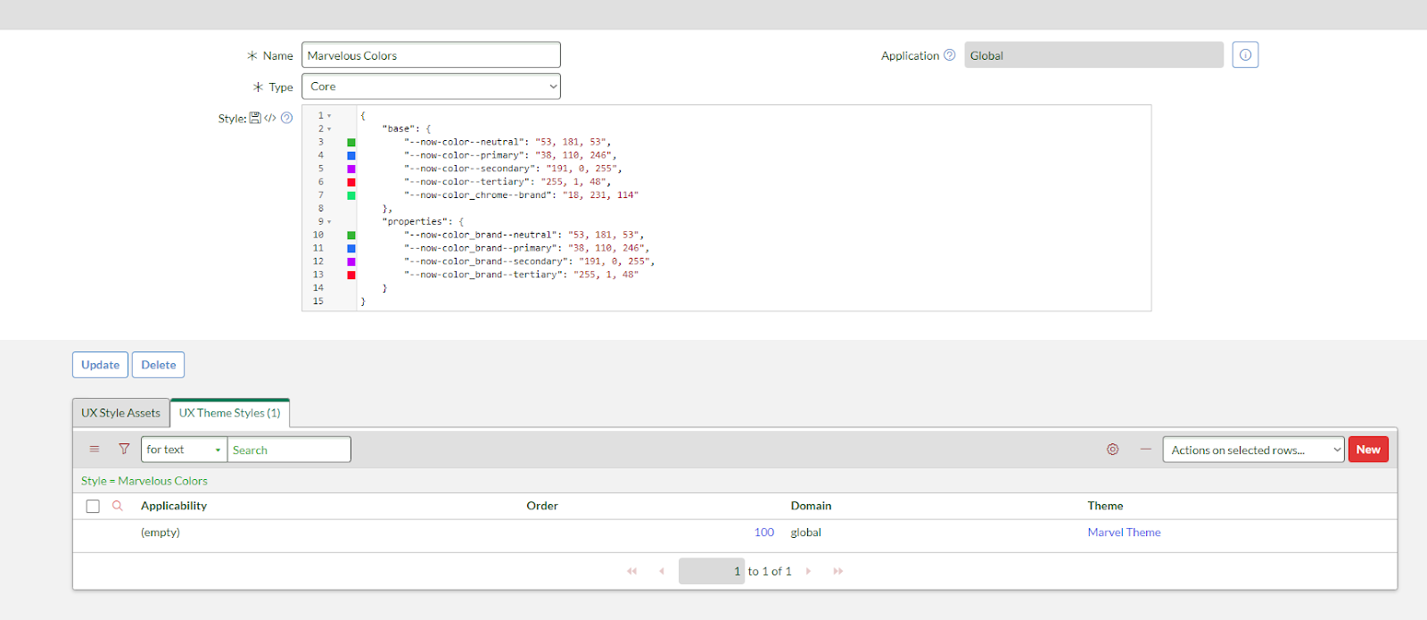The width and height of the screenshot is (1427, 620).
Task: Toggle the script editor code icon
Action: coord(269,118)
